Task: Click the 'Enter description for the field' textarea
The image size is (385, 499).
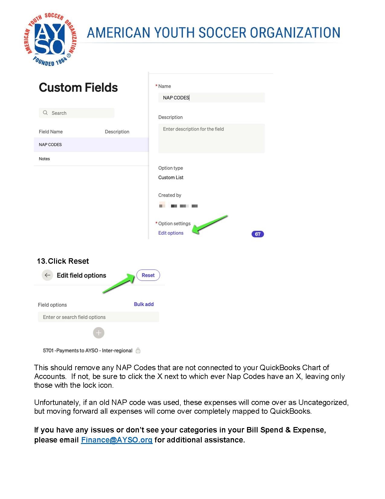Action: click(211, 138)
